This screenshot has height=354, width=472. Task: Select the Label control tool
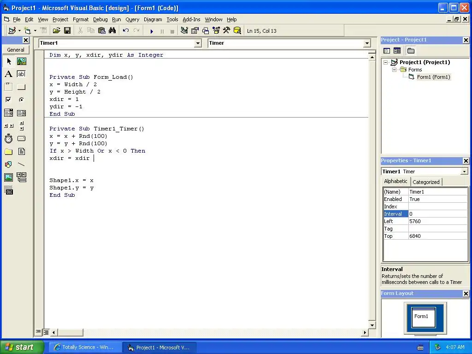click(x=9, y=74)
